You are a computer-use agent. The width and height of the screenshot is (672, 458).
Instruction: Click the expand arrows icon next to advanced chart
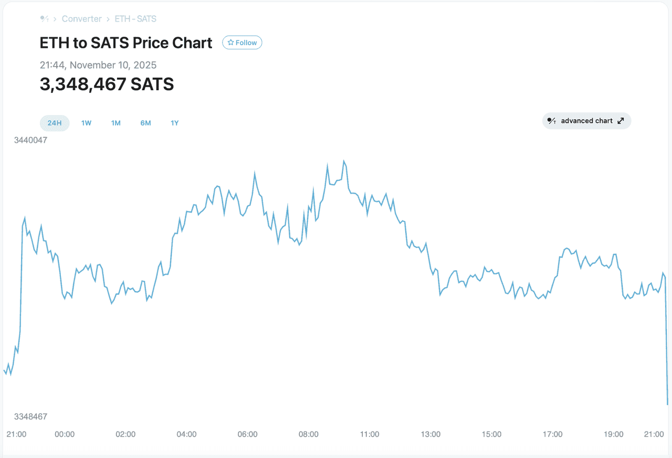coord(621,120)
